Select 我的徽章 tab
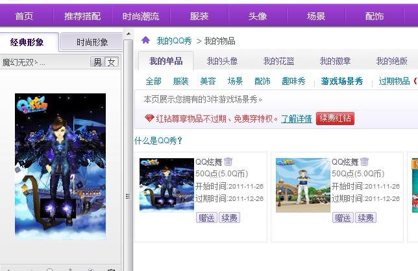Screen dimensions: 418x271 (335, 61)
